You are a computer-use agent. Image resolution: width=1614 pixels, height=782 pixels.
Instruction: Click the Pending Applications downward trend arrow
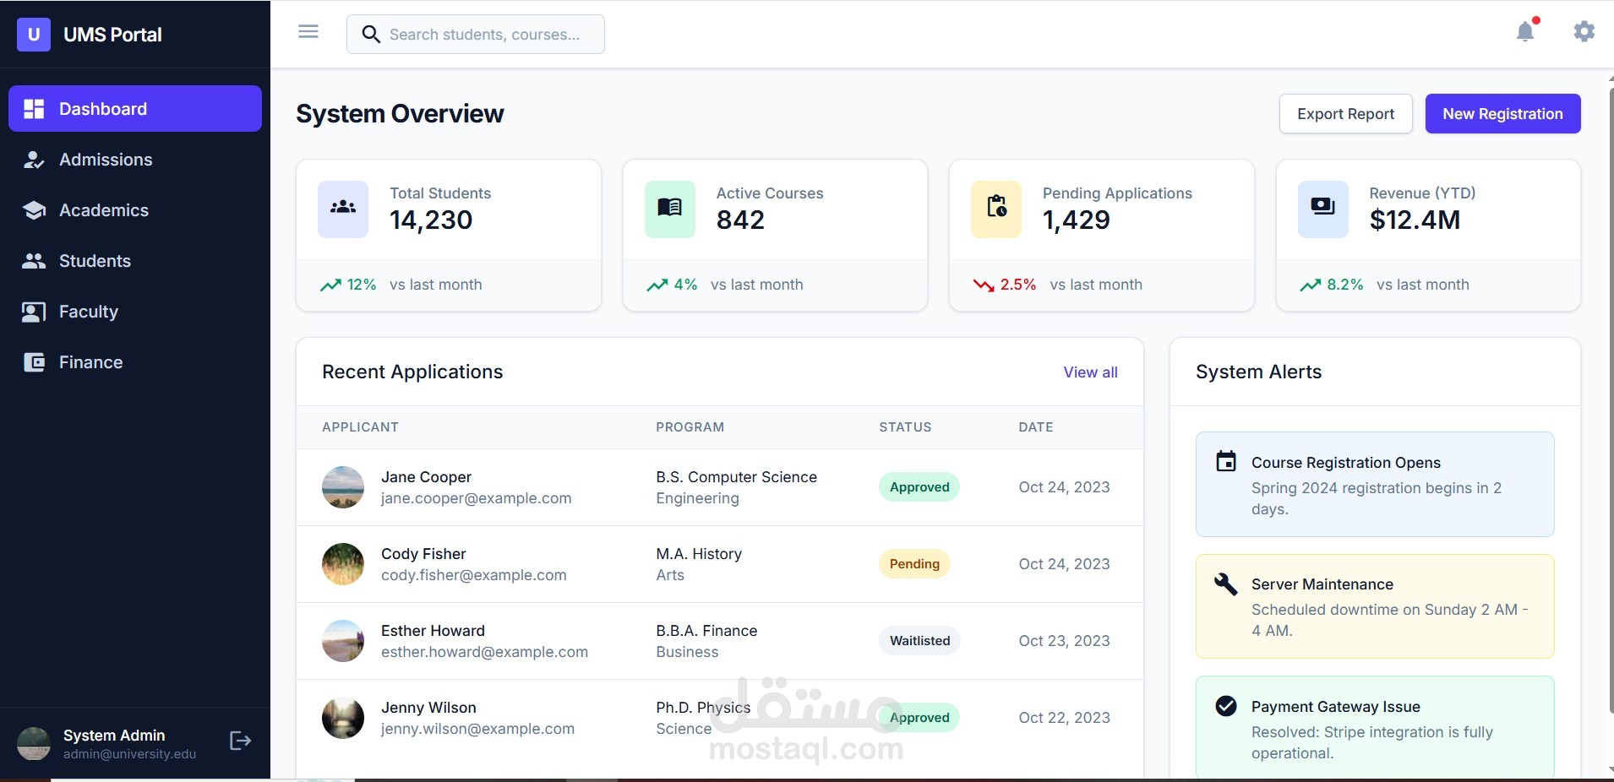984,285
